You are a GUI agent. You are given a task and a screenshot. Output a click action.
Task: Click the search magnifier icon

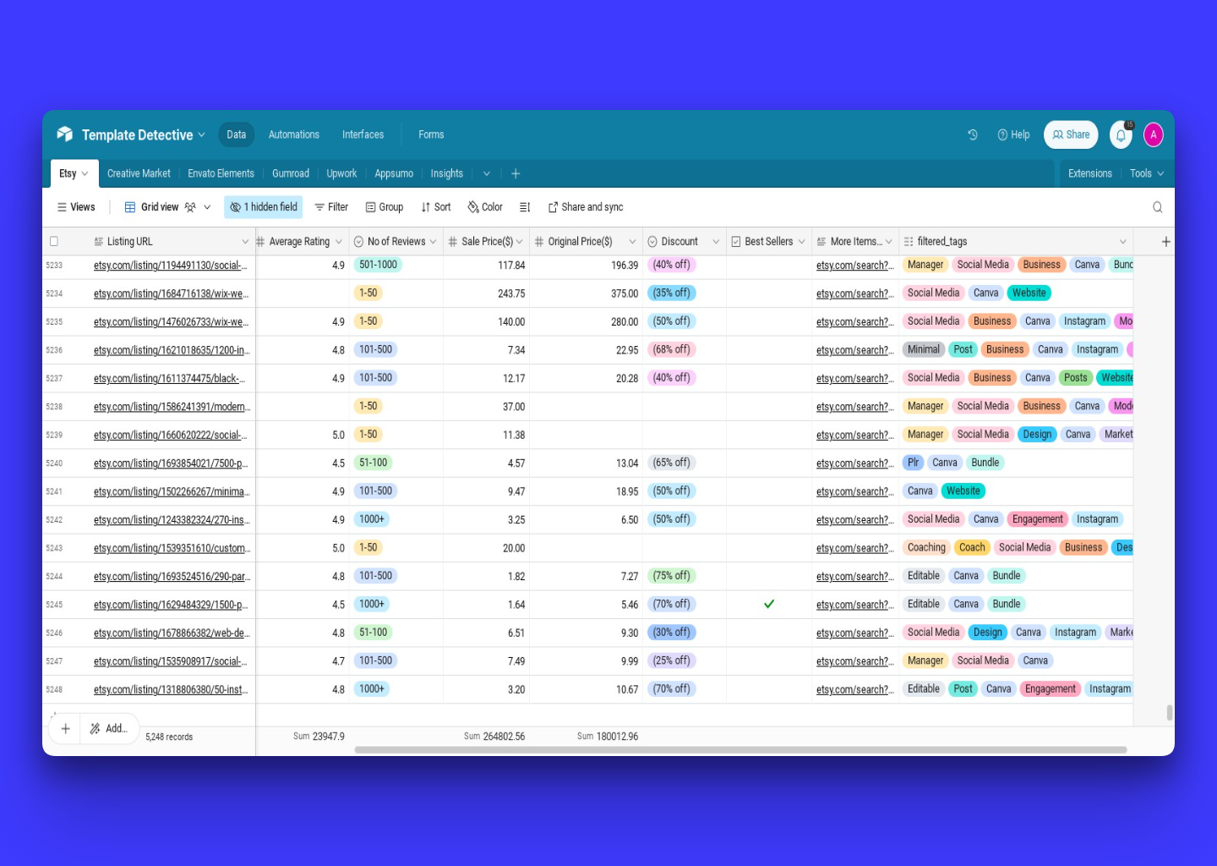click(1157, 207)
